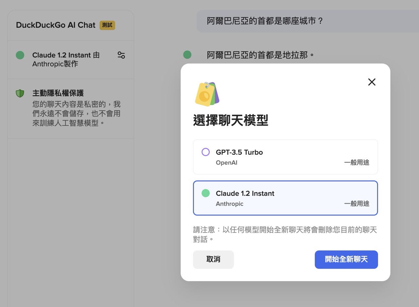Click the privacy description paragraph in sidebar
Image resolution: width=419 pixels, height=307 pixels.
(77, 114)
